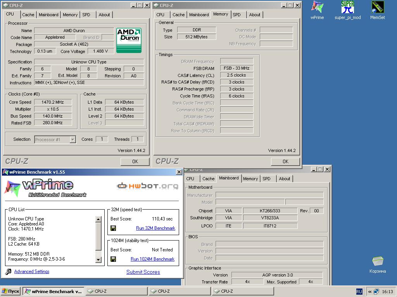Open Mainboard tab in the CPU window

click(48, 15)
